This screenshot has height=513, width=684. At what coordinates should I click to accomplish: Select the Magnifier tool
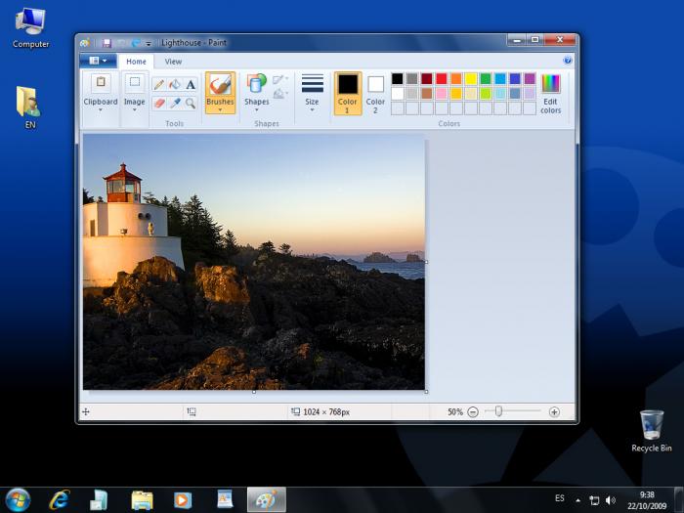click(191, 103)
